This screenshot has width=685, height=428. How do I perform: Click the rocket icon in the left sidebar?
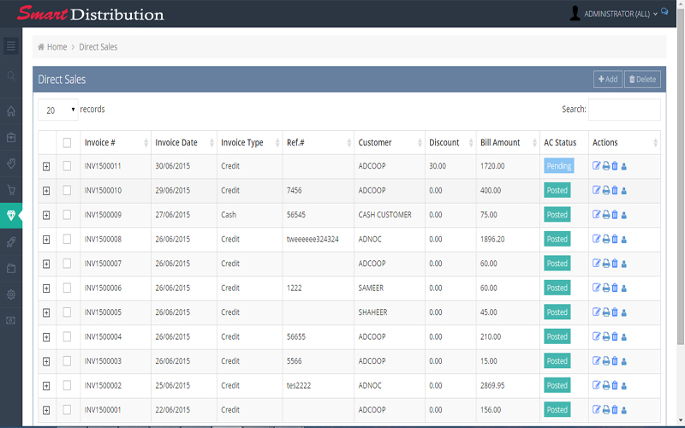pos(11,242)
